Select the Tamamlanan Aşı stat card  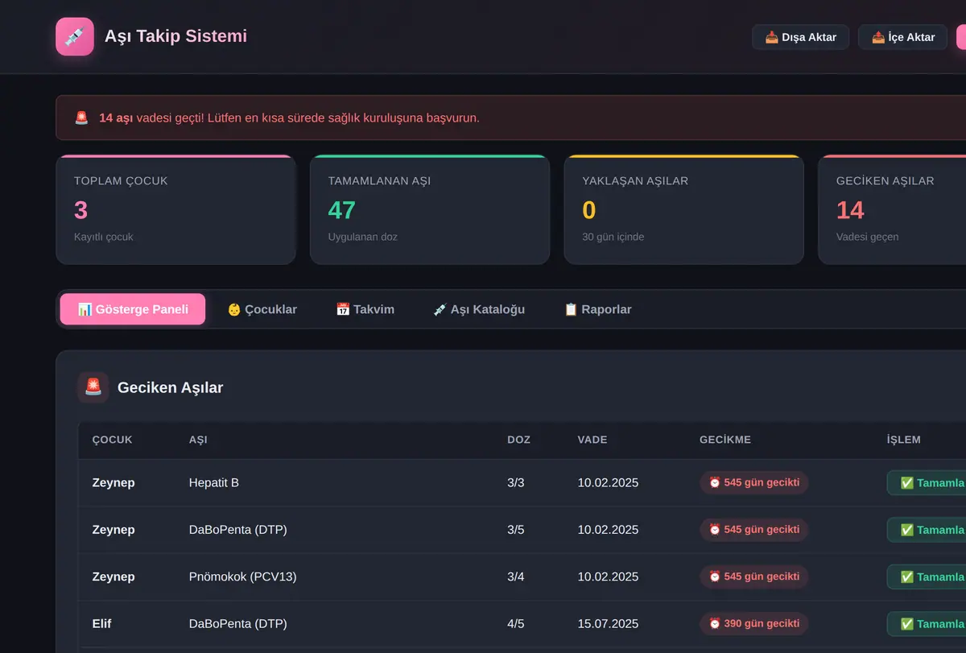(x=430, y=209)
